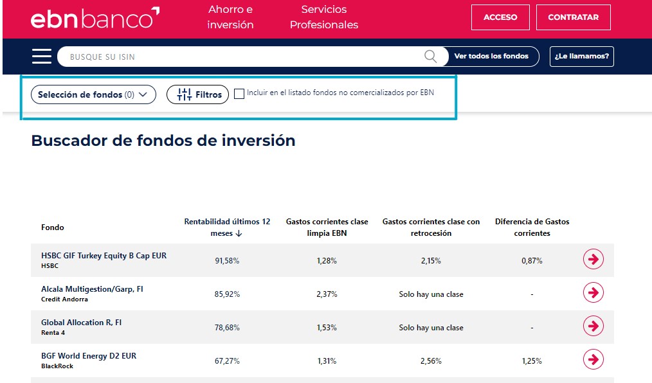Open the Servicios Profesionales menu
This screenshot has height=383, width=652.
tap(324, 17)
